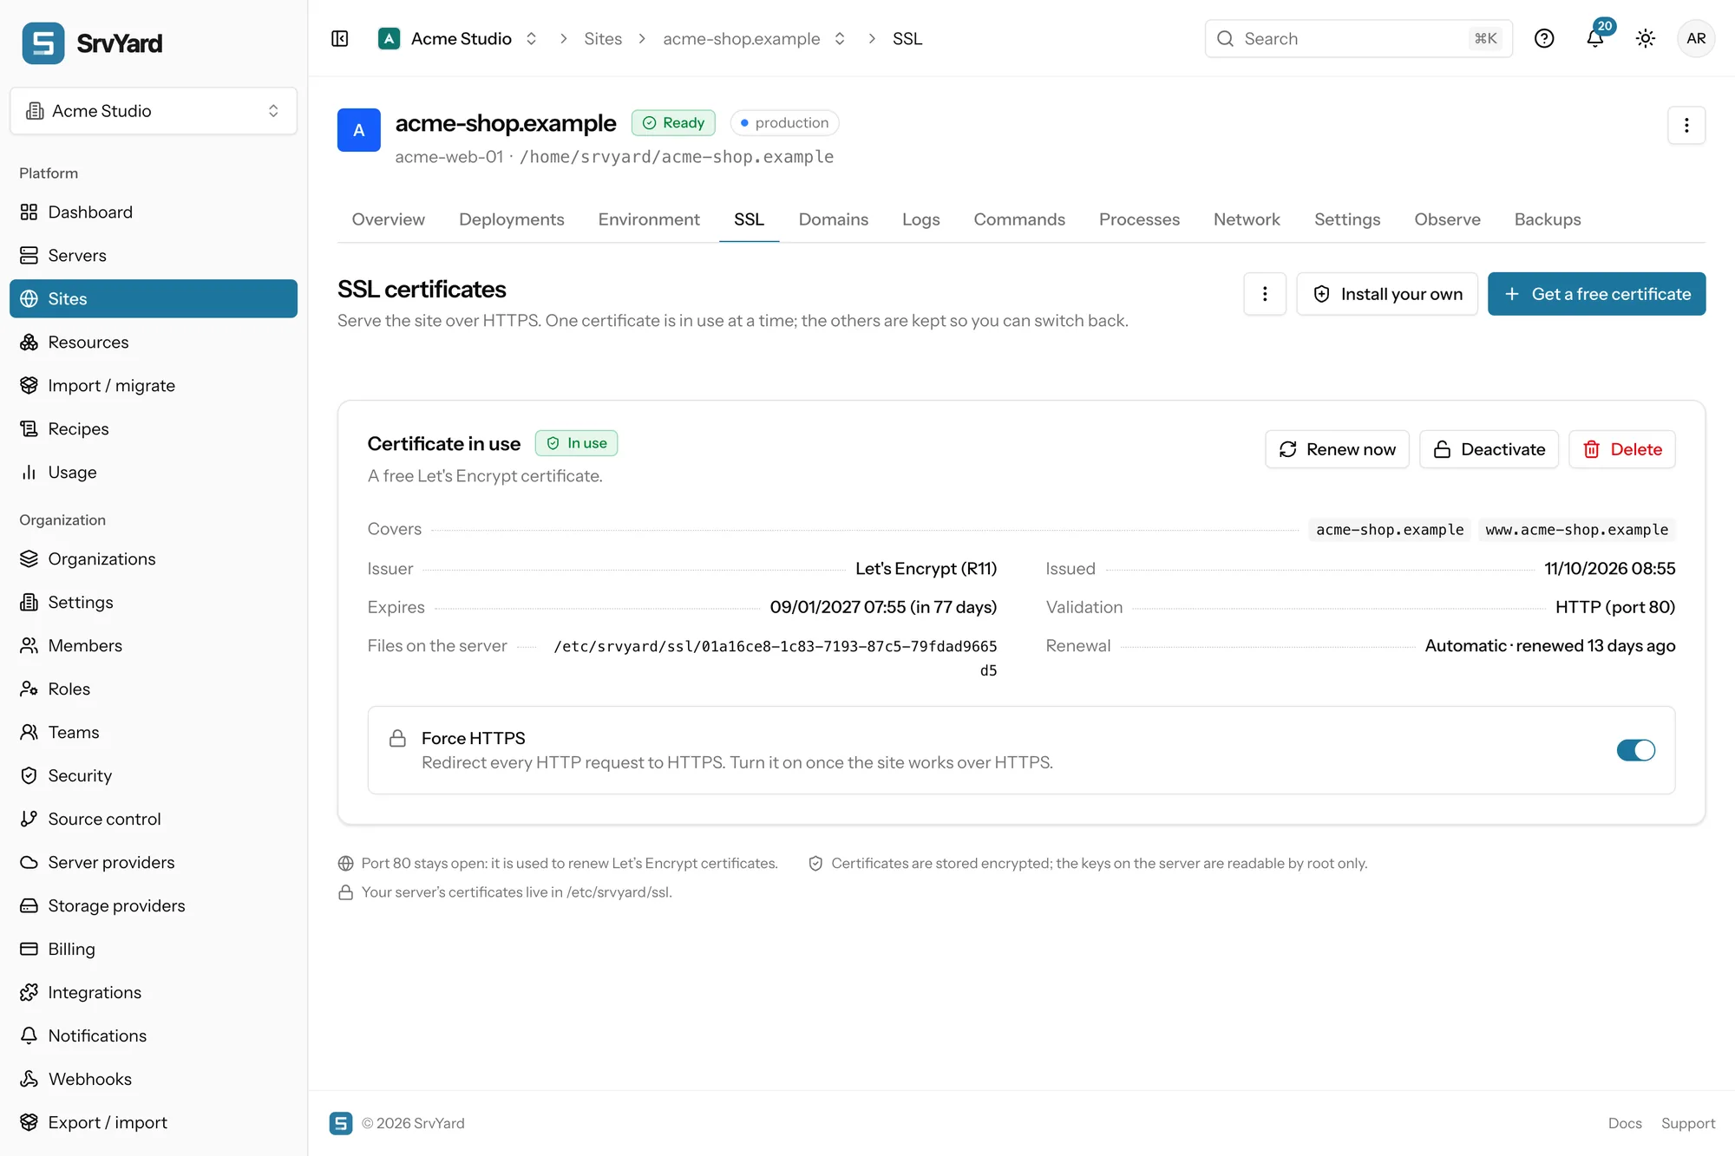Open Resources in the sidebar

point(154,343)
